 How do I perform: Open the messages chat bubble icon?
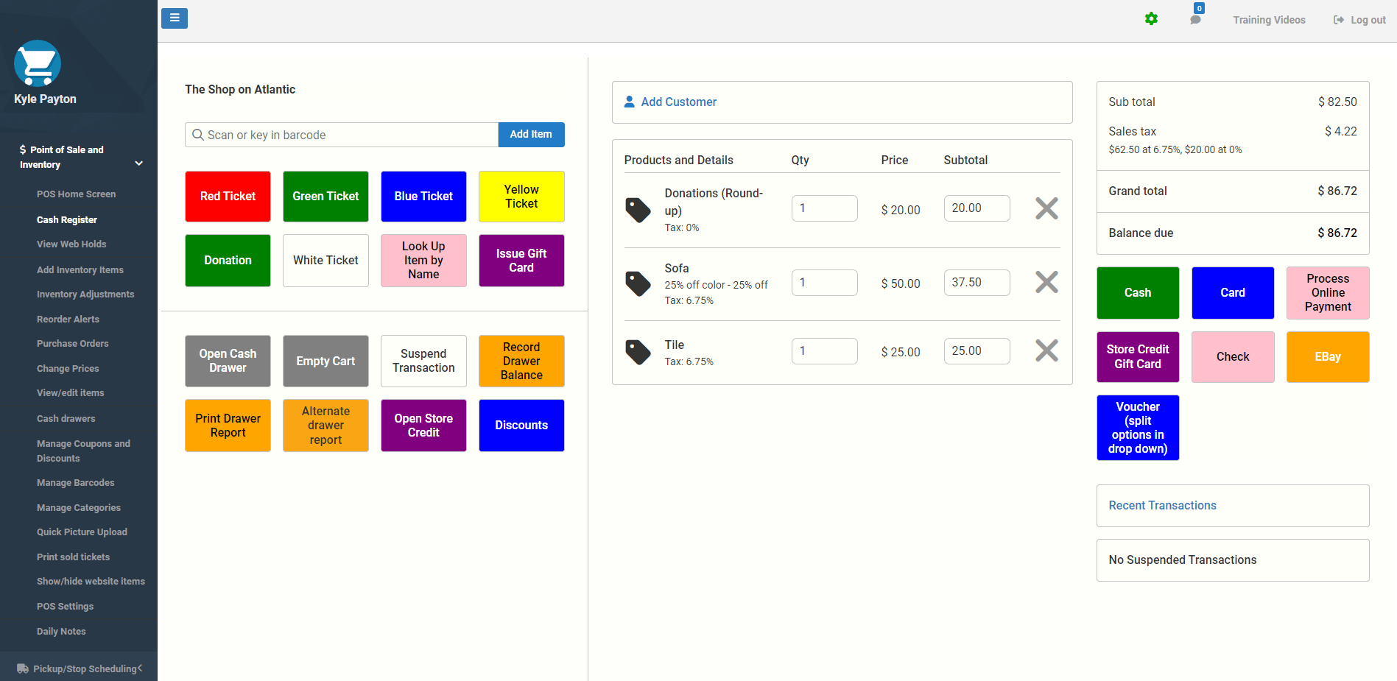pos(1195,20)
